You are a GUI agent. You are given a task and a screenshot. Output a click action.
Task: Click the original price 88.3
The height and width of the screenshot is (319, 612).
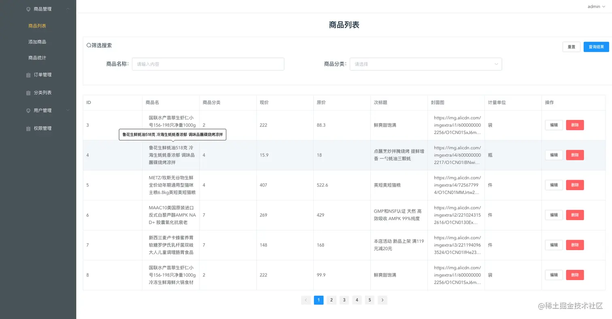coord(321,125)
